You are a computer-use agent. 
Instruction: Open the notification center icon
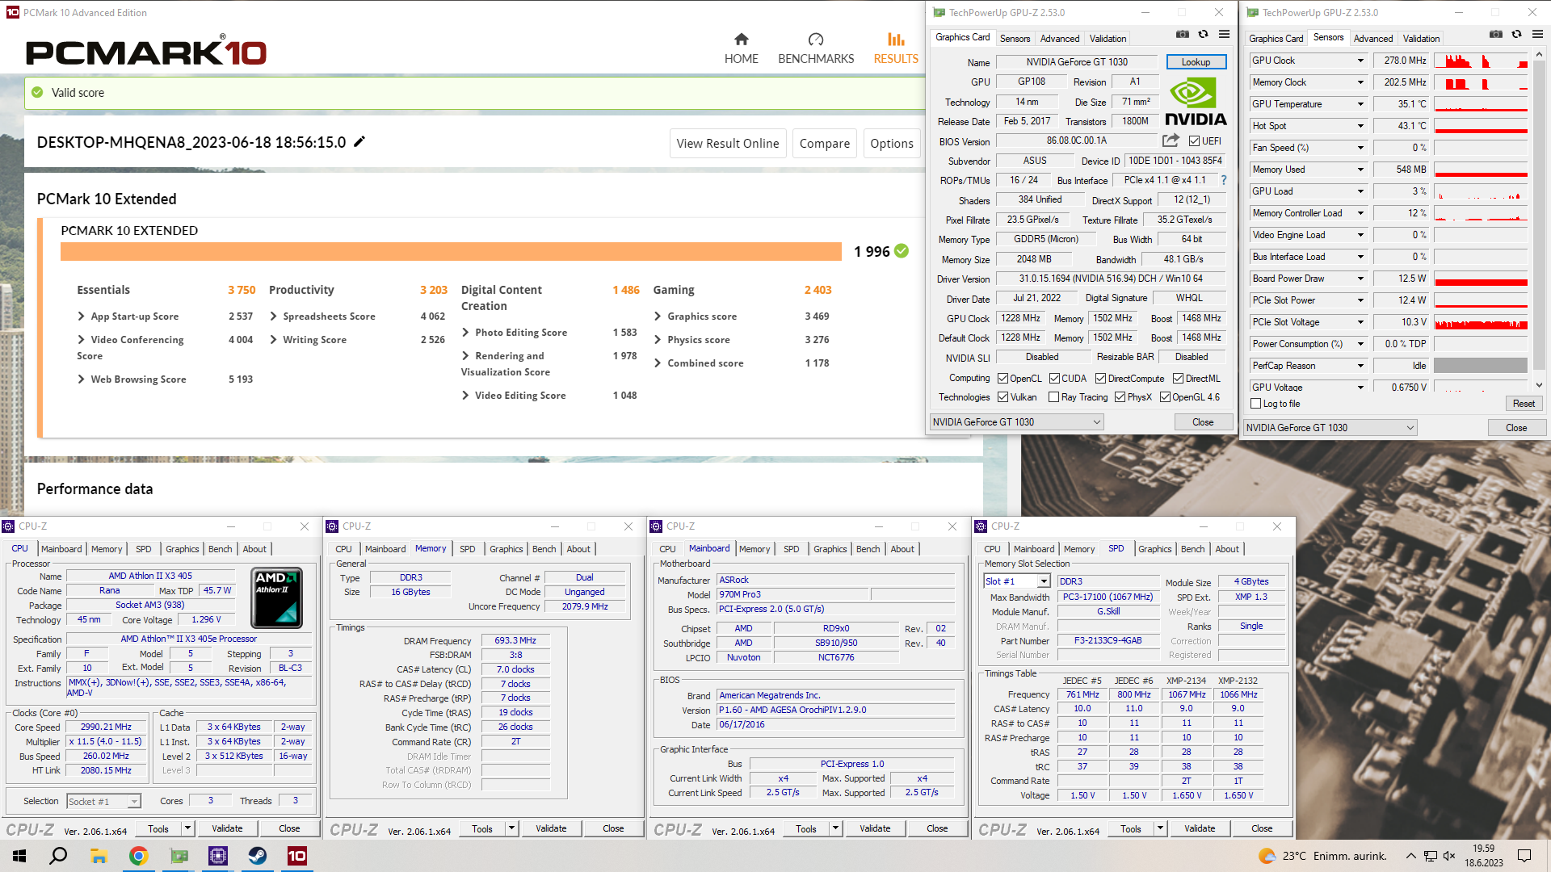click(1524, 856)
